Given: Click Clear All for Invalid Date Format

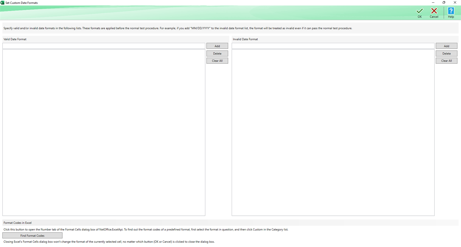Looking at the screenshot, I should 446,60.
